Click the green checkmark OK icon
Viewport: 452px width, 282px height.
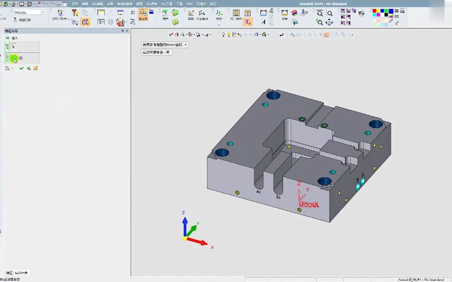tap(22, 69)
